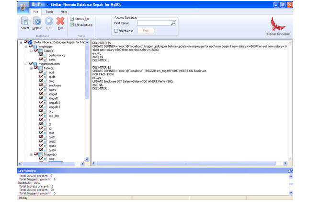Click 'Database : view' log line

point(29,183)
